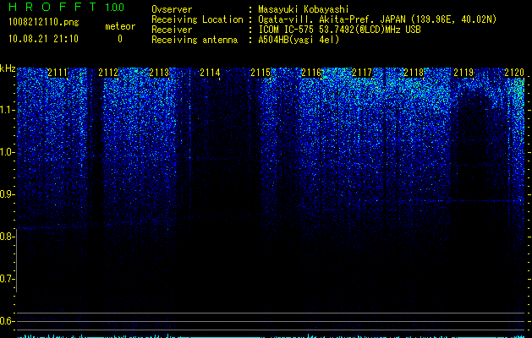The height and width of the screenshot is (338, 532).
Task: Click the 0.6 kHz frequency axis label
Action: [x=7, y=321]
